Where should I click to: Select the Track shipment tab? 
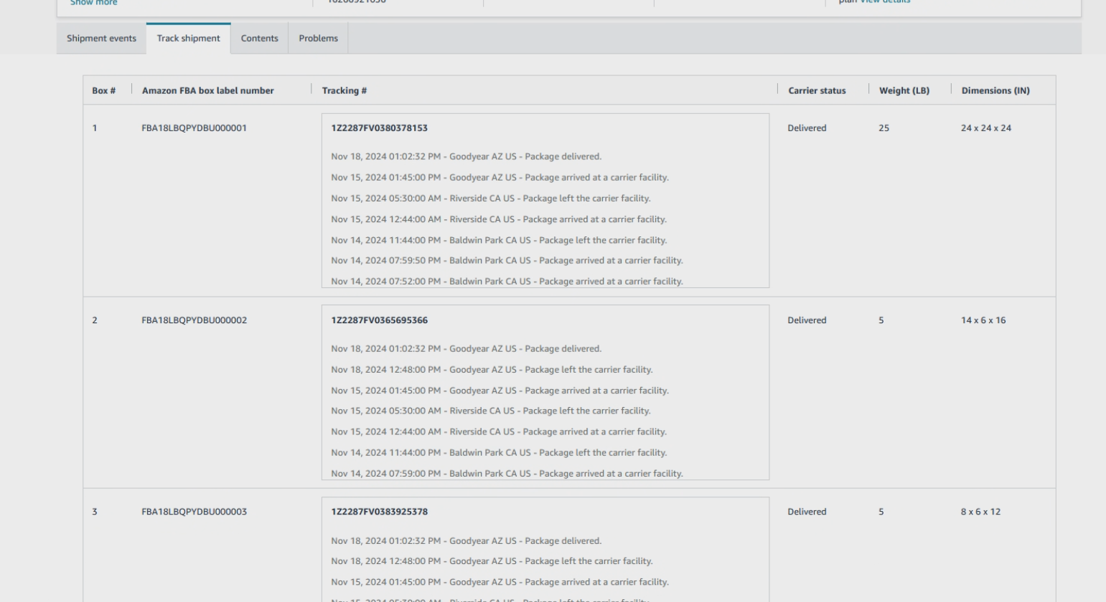pos(189,39)
